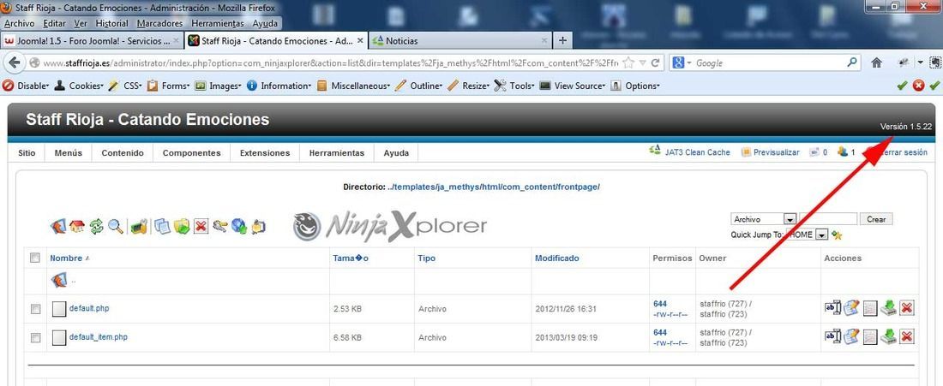The width and height of the screenshot is (943, 386).
Task: Go up one directory in NinjaXplorer toolbar
Action: coord(57,226)
